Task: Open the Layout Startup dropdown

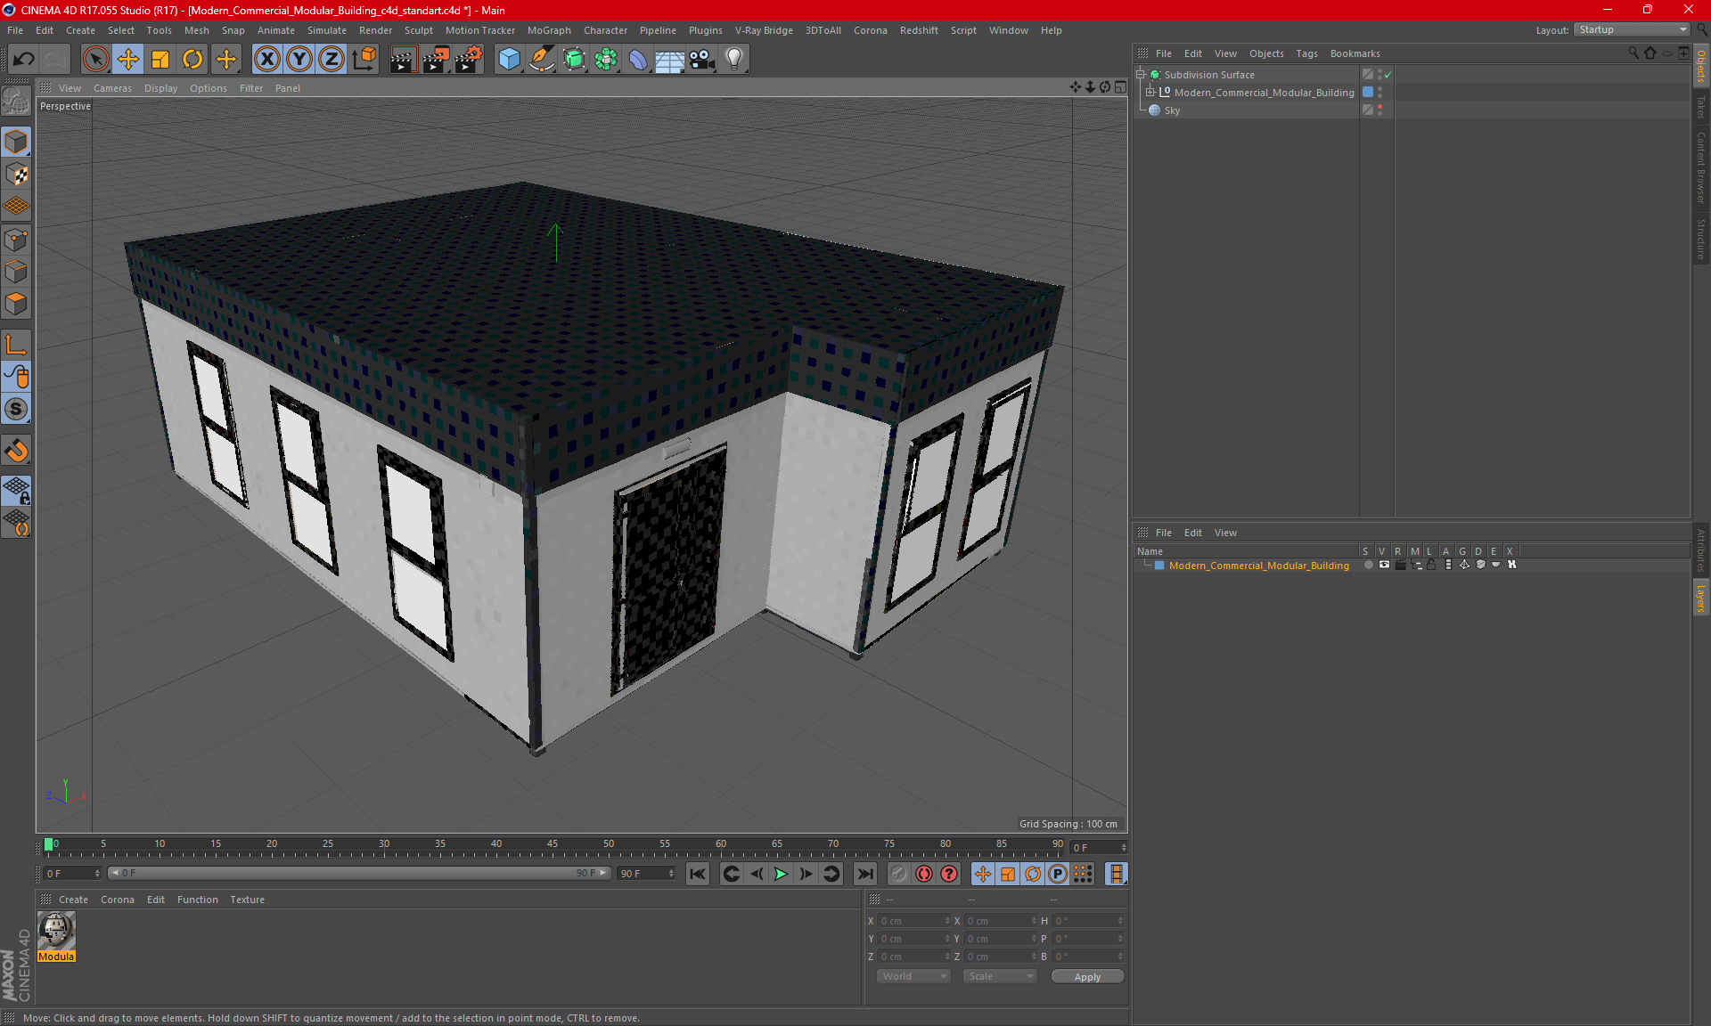Action: 1632,29
